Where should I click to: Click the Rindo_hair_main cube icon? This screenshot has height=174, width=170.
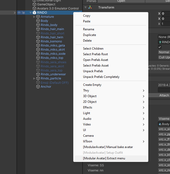tap(38, 29)
